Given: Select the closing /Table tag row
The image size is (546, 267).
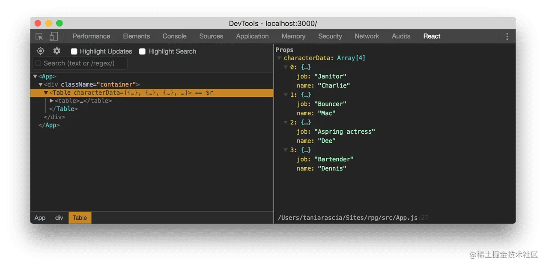Looking at the screenshot, I should click(152, 109).
